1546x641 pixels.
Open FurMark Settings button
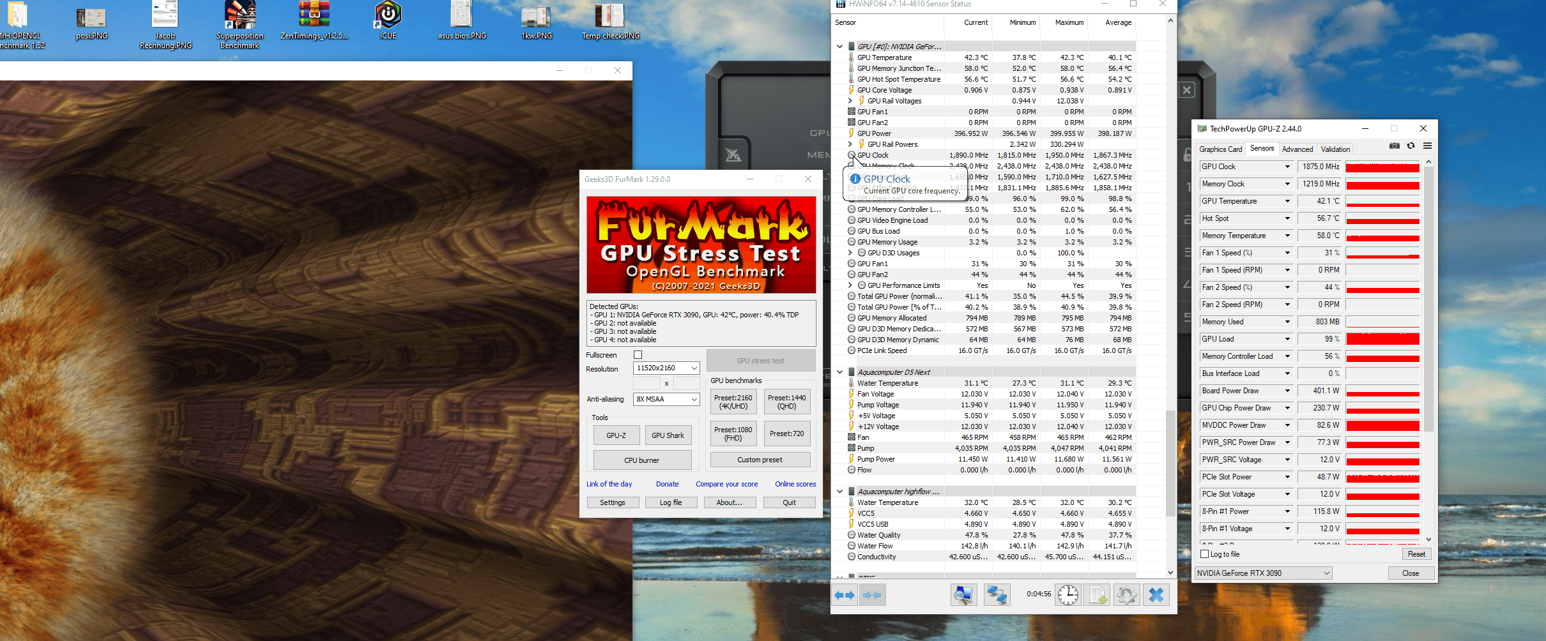point(612,502)
